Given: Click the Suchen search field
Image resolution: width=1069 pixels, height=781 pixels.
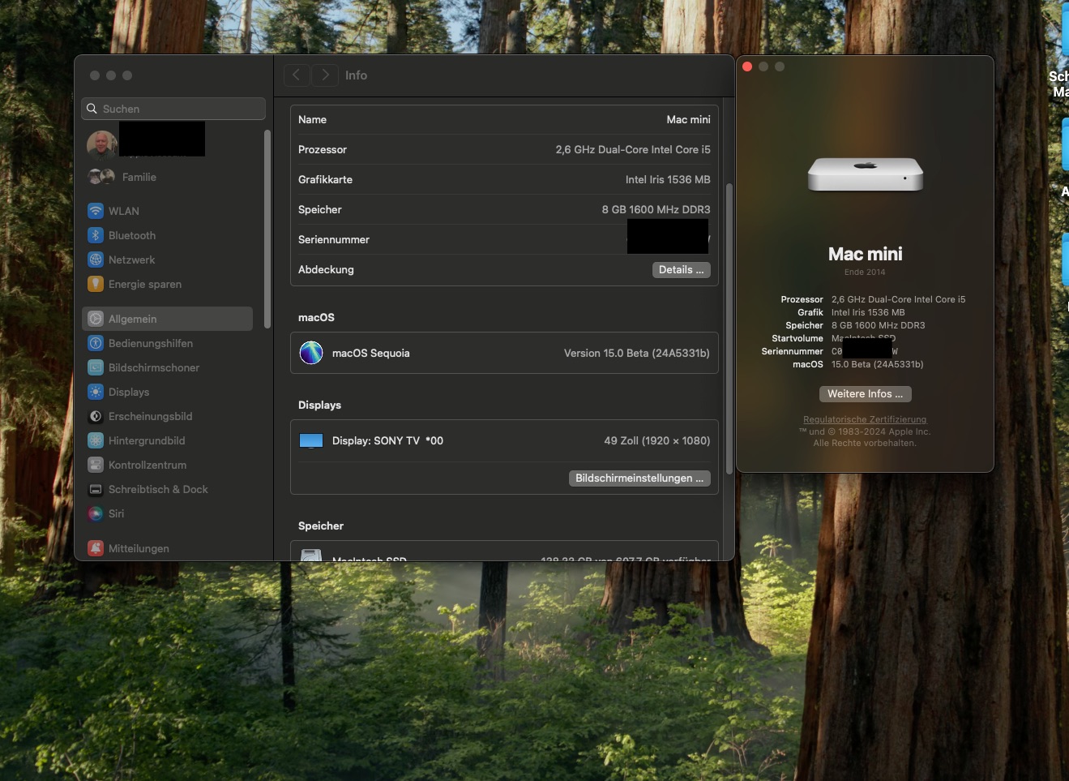Looking at the screenshot, I should (x=173, y=109).
